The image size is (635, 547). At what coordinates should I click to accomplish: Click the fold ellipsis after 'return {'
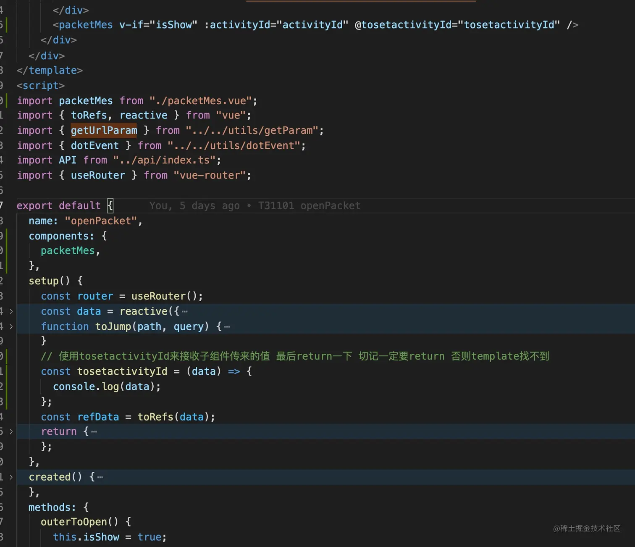[94, 432]
